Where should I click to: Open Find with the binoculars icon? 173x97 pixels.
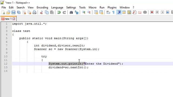tap(71, 12)
